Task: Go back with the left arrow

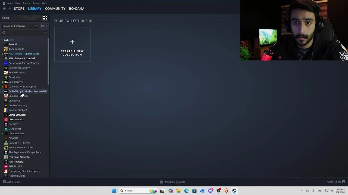Action: 4,9
